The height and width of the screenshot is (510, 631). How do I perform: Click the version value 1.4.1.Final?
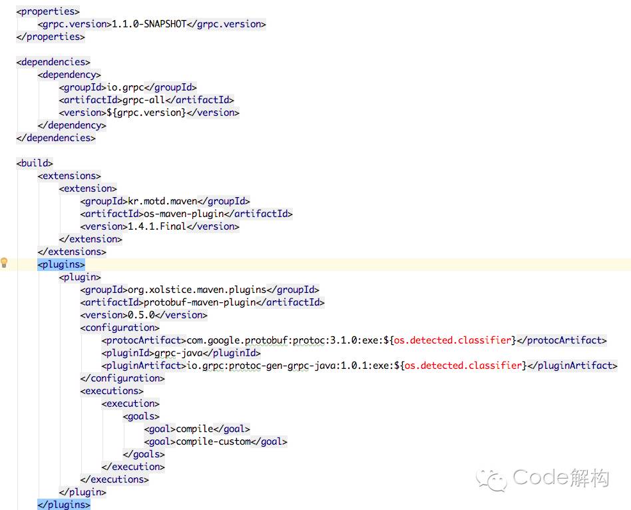(x=157, y=226)
